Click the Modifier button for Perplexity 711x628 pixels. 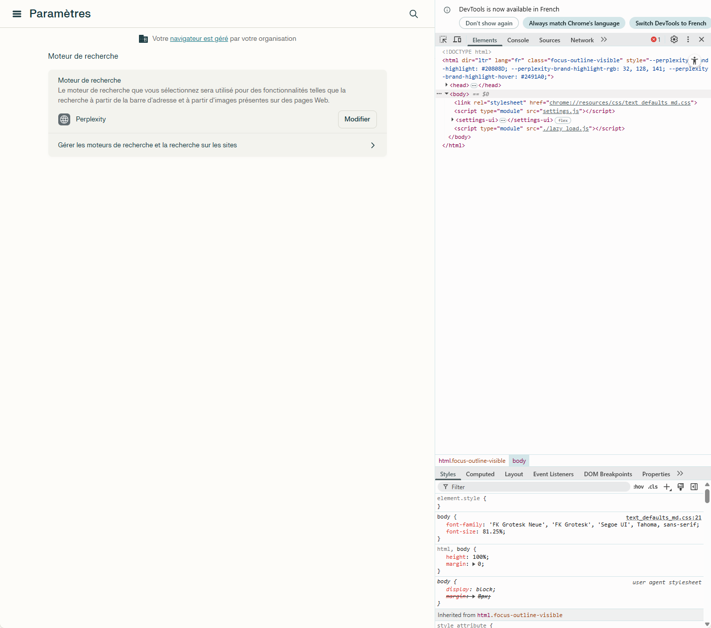tap(357, 119)
